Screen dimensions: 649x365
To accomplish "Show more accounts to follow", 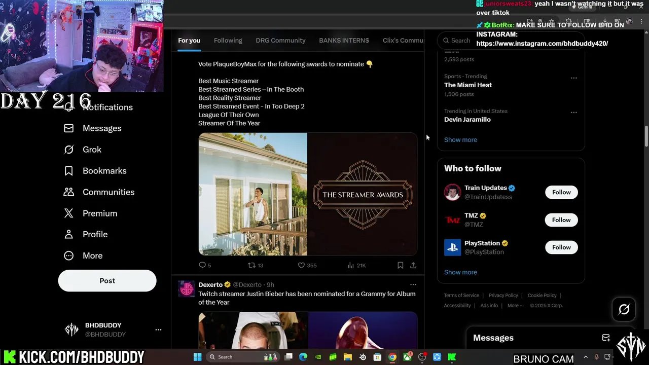I will tap(460, 272).
